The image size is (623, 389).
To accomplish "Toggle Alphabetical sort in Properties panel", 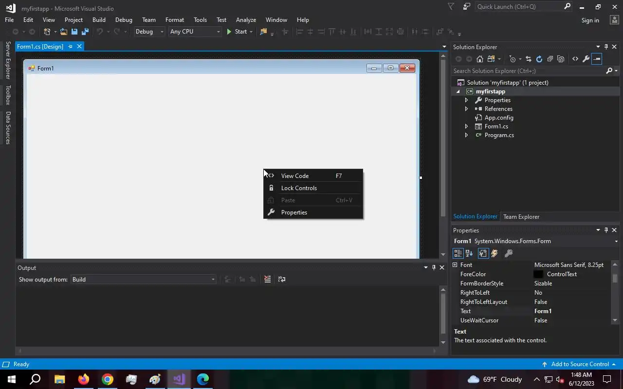I will (x=469, y=253).
